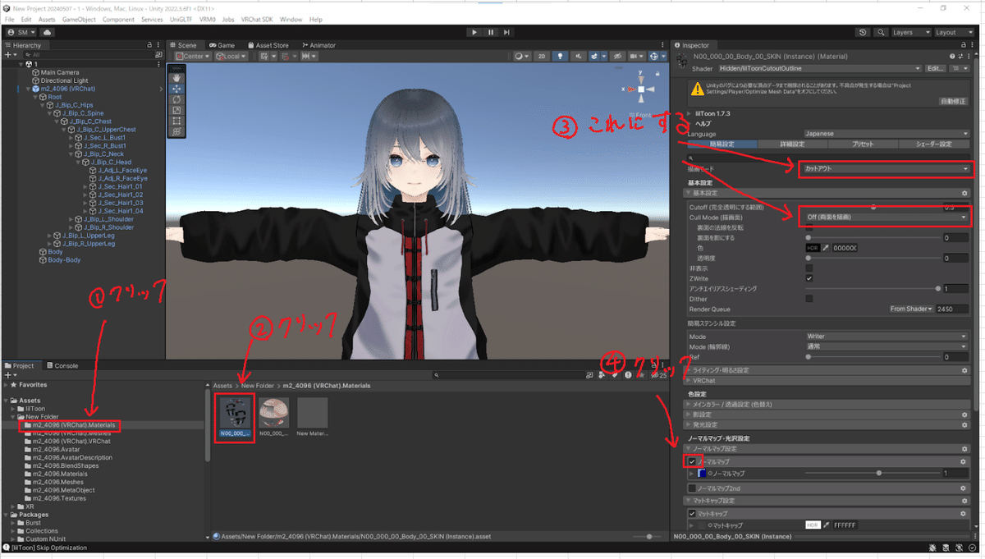Expand J_Bip_L_UpperLeg in Hierarchy

pyautogui.click(x=48, y=236)
